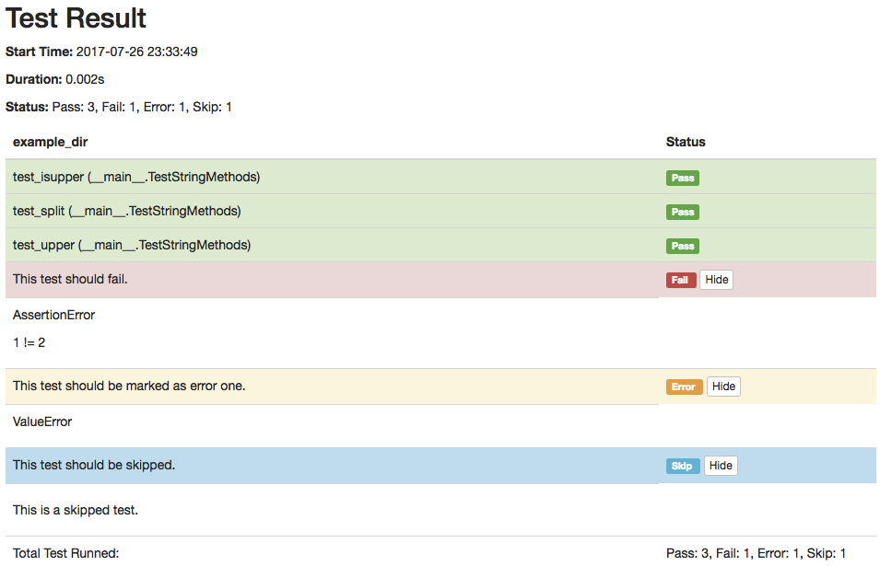This screenshot has height=566, width=880.
Task: Click the Pass badge for test_split
Action: pos(683,212)
